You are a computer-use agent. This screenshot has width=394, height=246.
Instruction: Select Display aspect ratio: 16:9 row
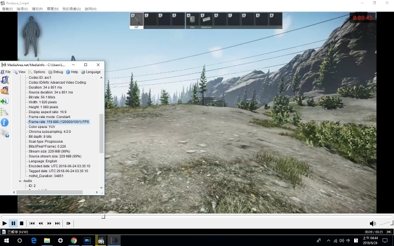pyautogui.click(x=48, y=112)
